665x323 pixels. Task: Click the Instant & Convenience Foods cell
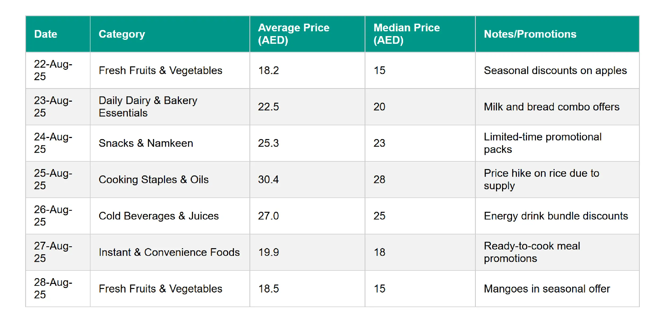[169, 252]
